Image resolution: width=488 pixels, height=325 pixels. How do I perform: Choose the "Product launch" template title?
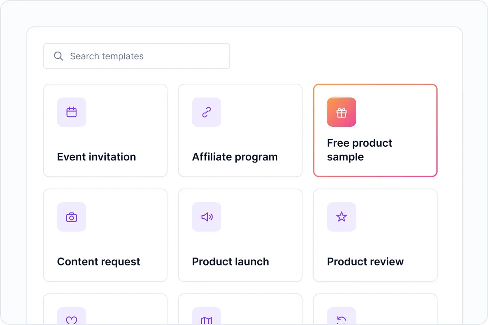point(231,262)
